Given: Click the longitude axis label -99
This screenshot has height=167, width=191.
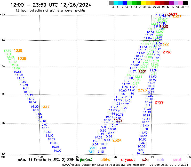Looking at the screenshot, I should click(77, 157).
